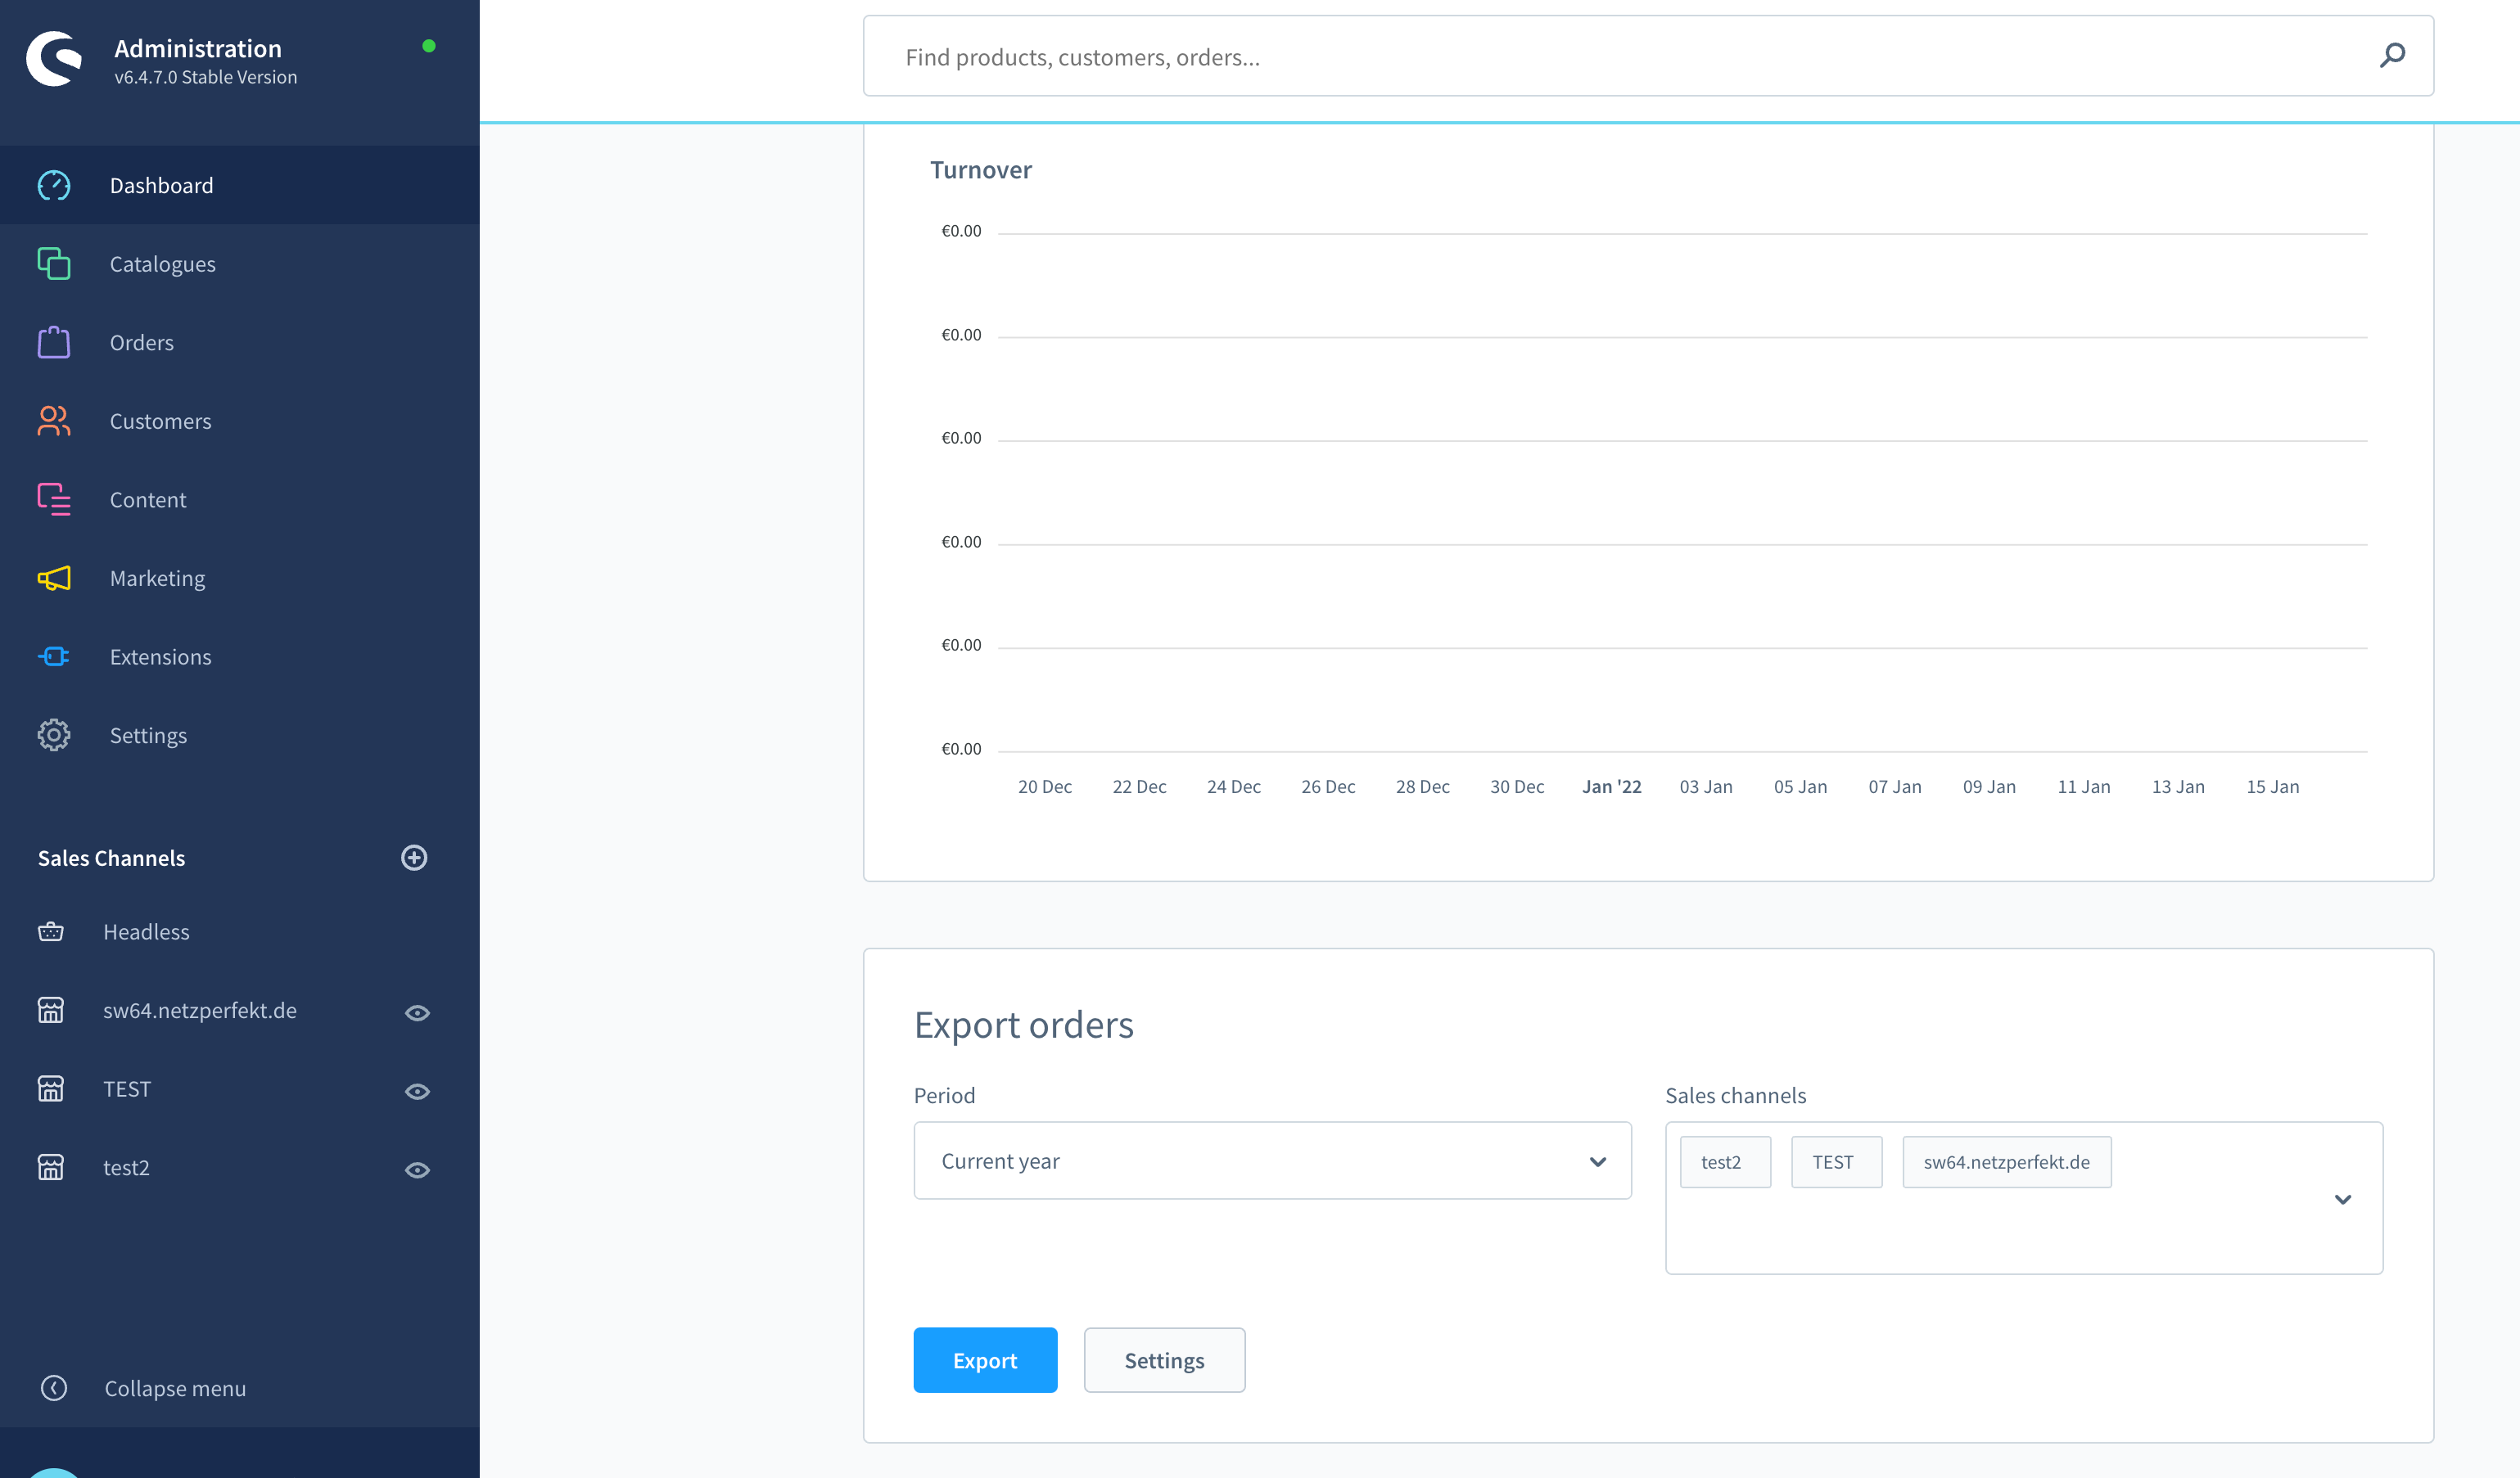This screenshot has height=1478, width=2520.
Task: Click the v6.4.7.0 Stable Version text
Action: click(x=205, y=77)
